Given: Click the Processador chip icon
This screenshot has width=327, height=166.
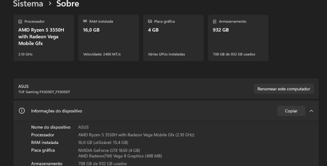Looking at the screenshot, I should pos(20,22).
